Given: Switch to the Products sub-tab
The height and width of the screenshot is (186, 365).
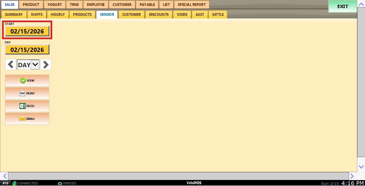Looking at the screenshot, I should tap(82, 14).
